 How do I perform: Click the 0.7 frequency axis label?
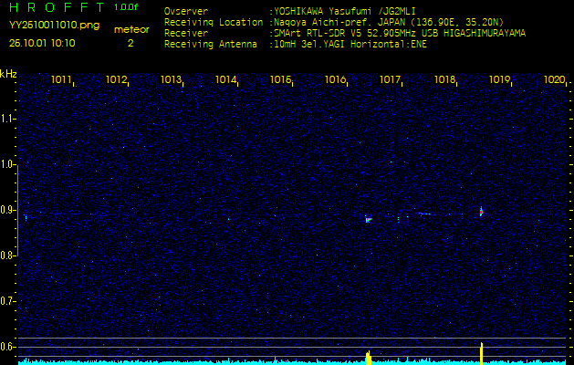point(8,300)
